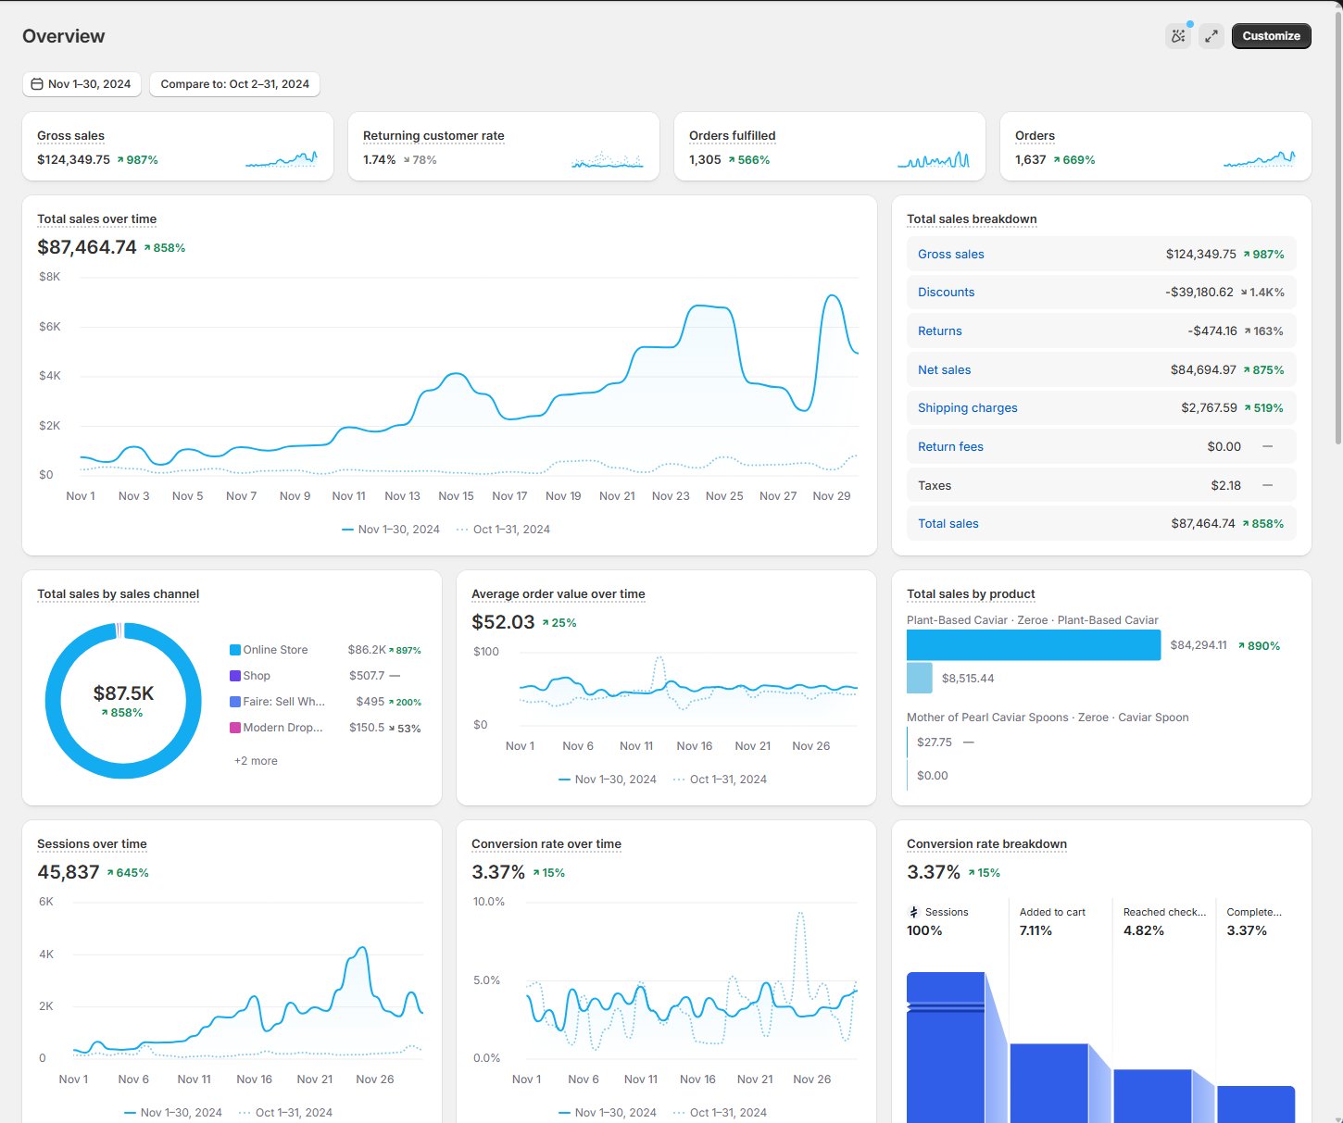Click the Gross sales metric card
The image size is (1343, 1123).
(177, 146)
